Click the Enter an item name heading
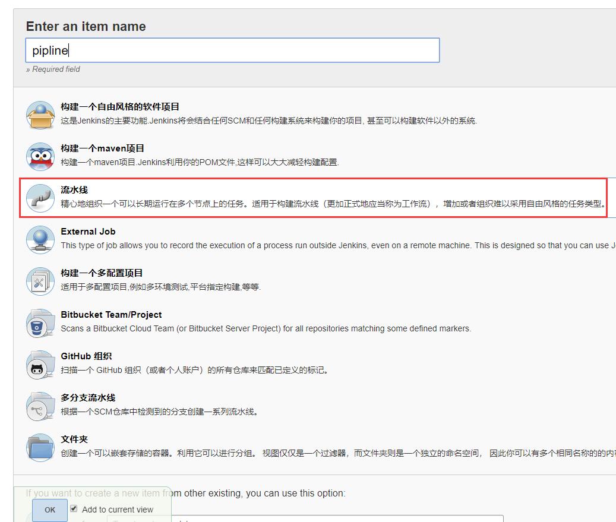The width and height of the screenshot is (616, 522). point(86,26)
